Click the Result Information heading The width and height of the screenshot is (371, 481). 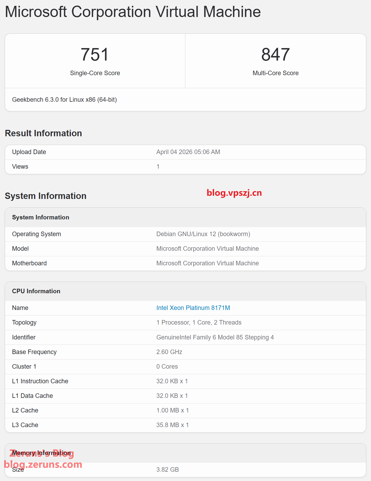click(43, 133)
